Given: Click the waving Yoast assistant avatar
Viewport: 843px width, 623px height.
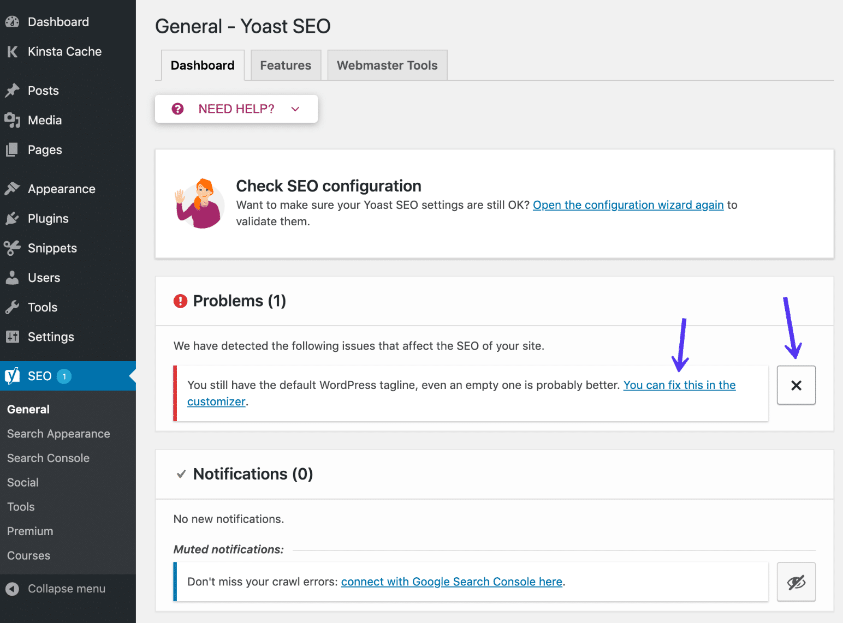Looking at the screenshot, I should point(199,203).
